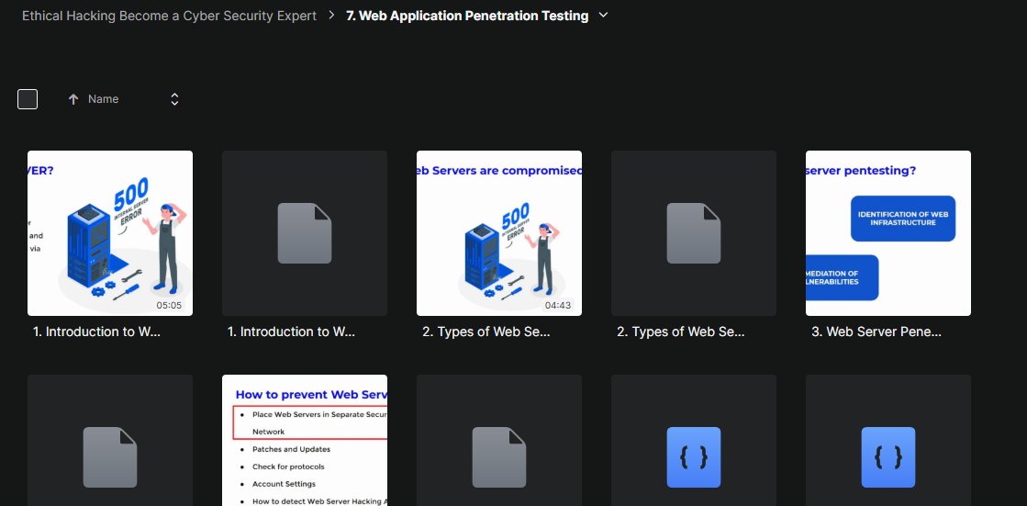
Task: Tick the select-all checkbox
Action: 28,99
